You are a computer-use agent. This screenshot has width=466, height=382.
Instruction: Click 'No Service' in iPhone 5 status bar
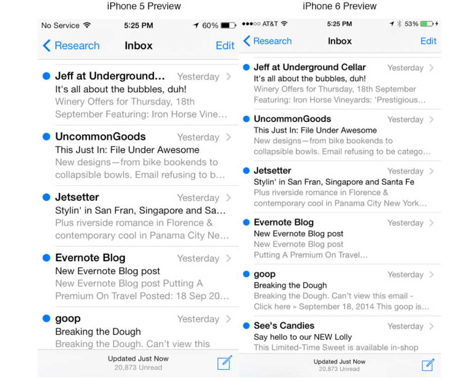60,26
